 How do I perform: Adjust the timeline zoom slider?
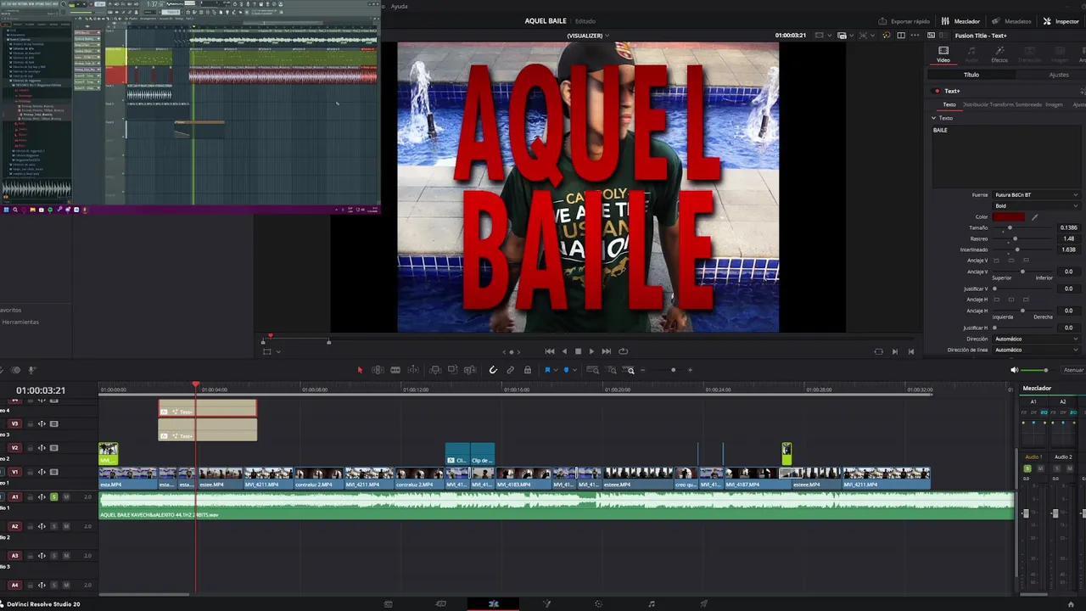pos(673,370)
